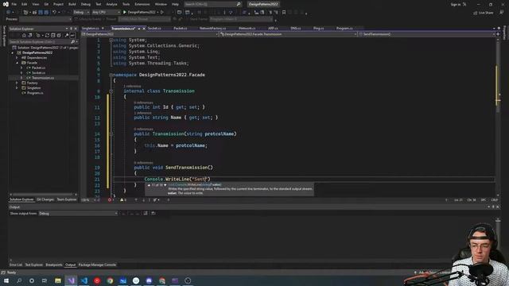Click Collapse All icon in Solution Explorer toolbar
Viewport: 509px width, 286px height.
click(x=53, y=35)
